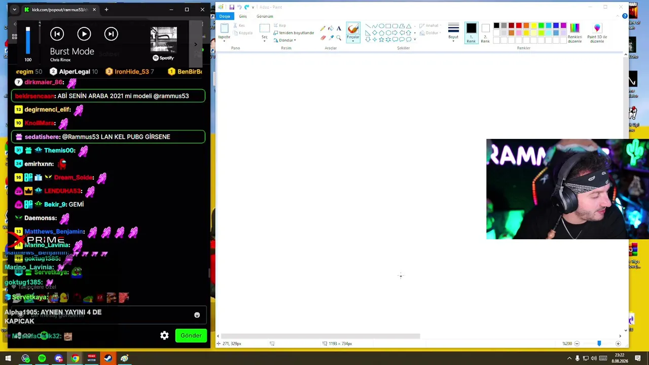Open the Fırçalar brushes tool
649x365 pixels.
353,32
